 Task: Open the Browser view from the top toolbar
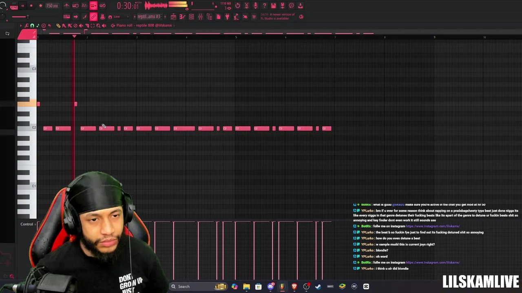(209, 17)
